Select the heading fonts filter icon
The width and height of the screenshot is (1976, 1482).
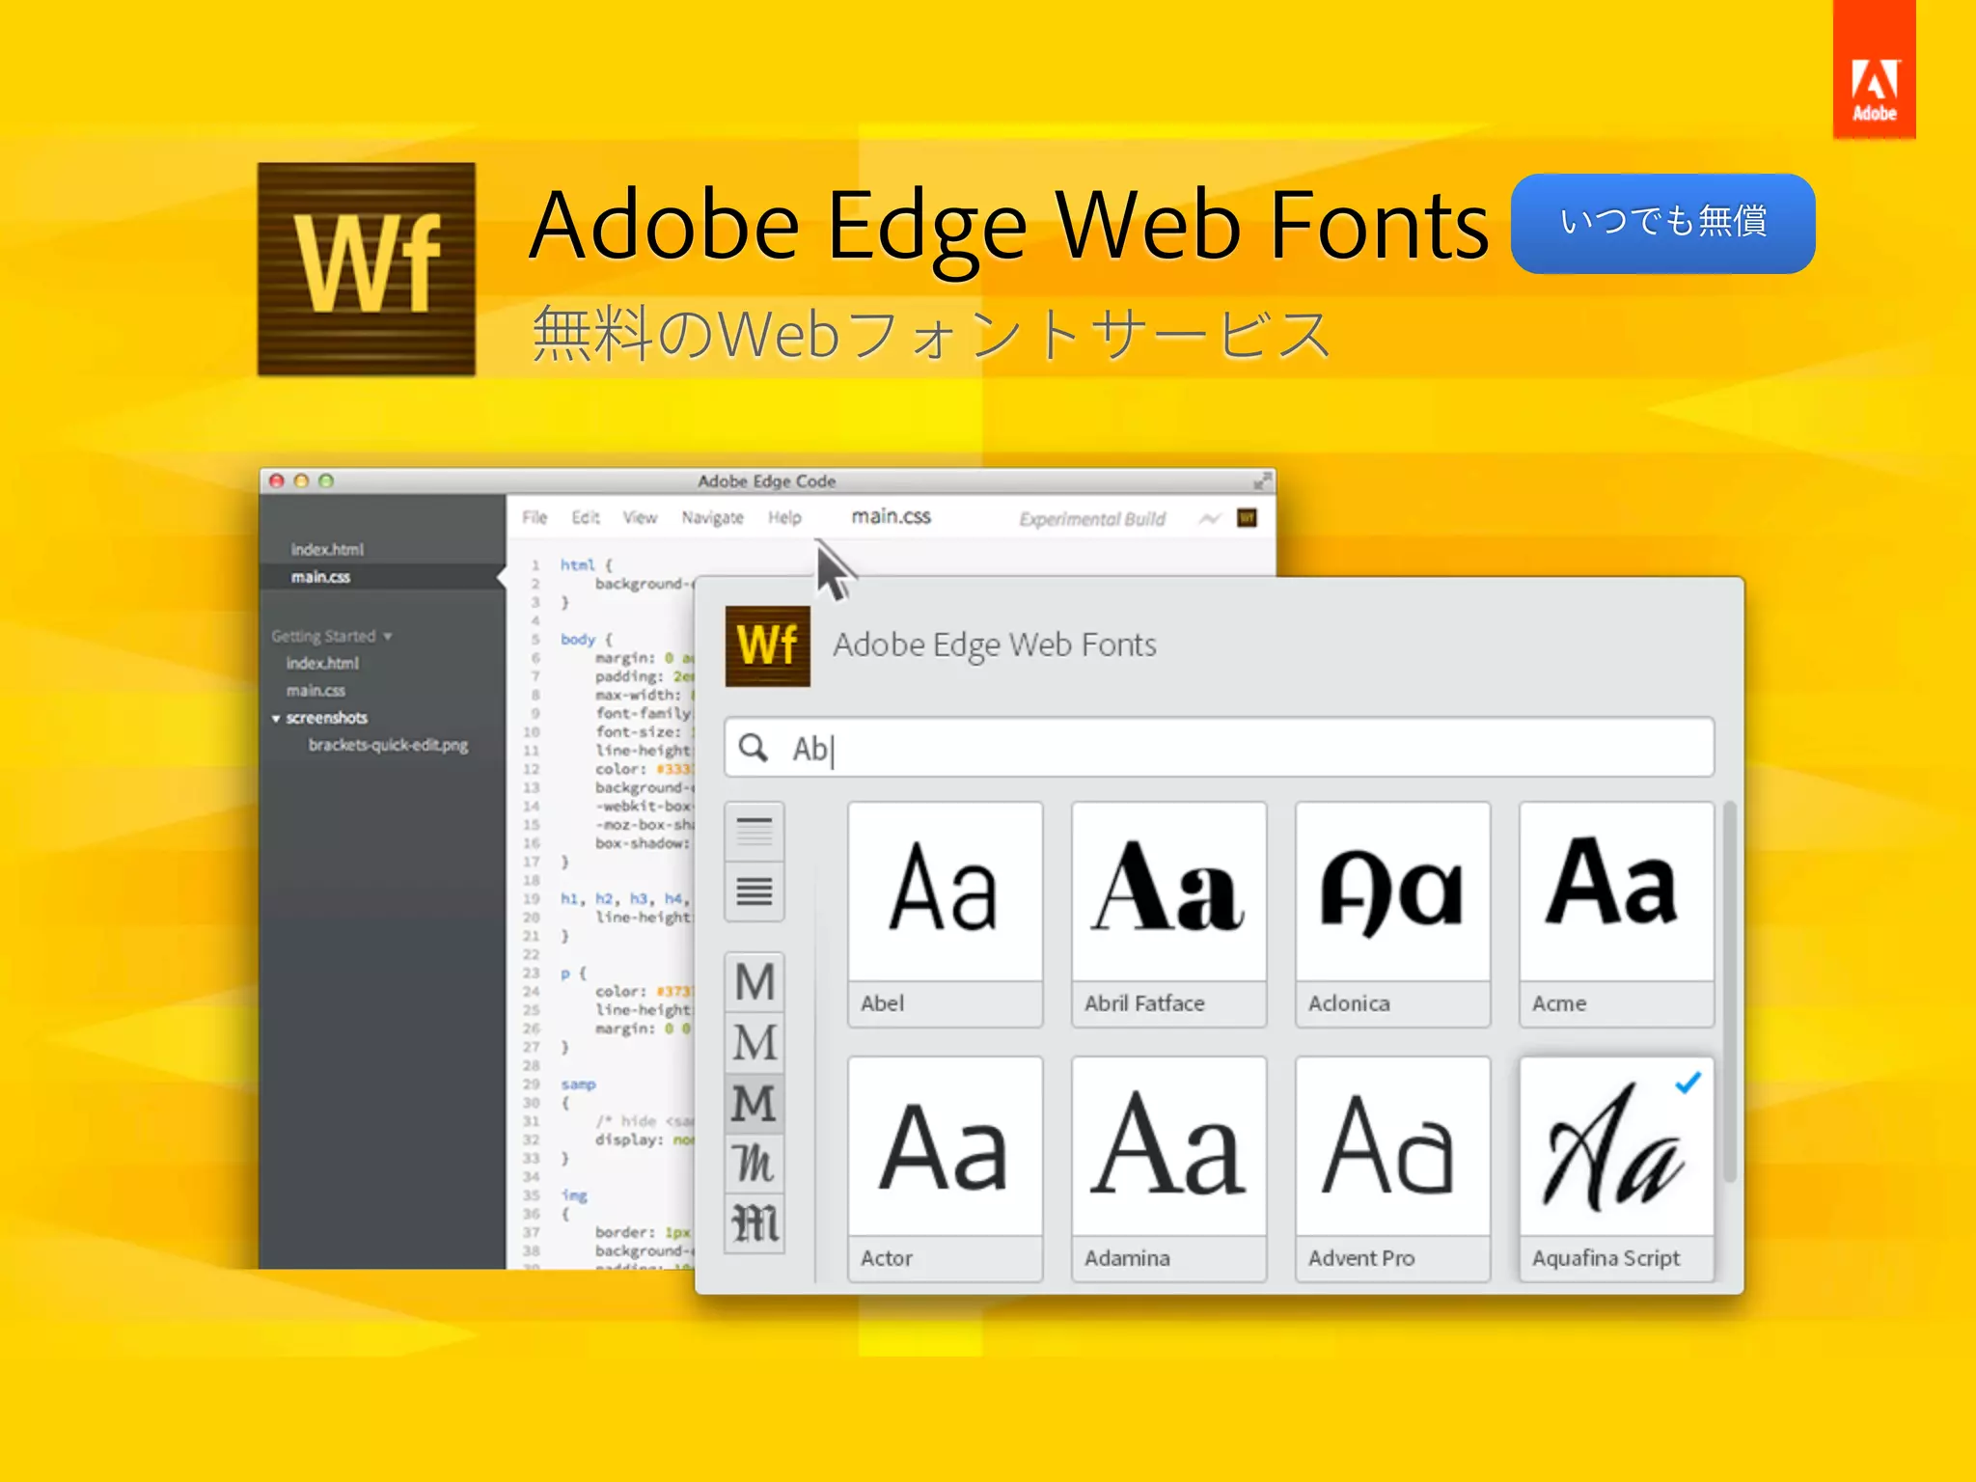[x=755, y=831]
